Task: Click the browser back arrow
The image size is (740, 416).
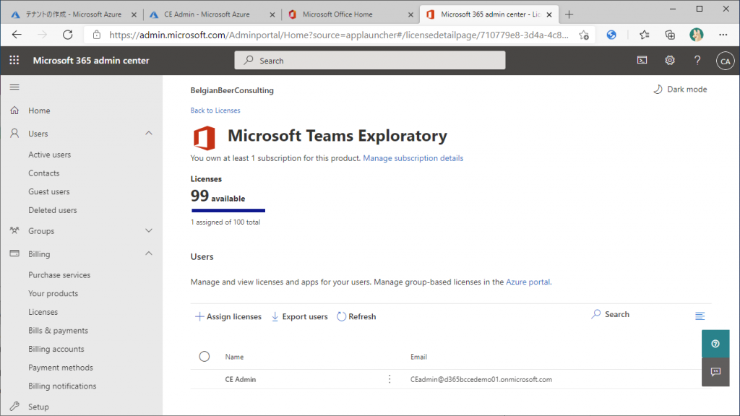Action: click(x=17, y=35)
